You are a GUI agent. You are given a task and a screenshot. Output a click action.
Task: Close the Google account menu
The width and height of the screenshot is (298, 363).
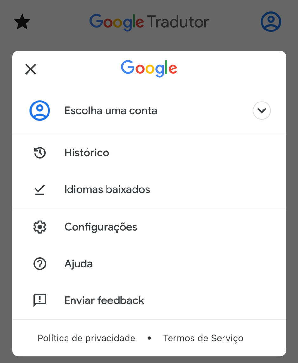31,69
